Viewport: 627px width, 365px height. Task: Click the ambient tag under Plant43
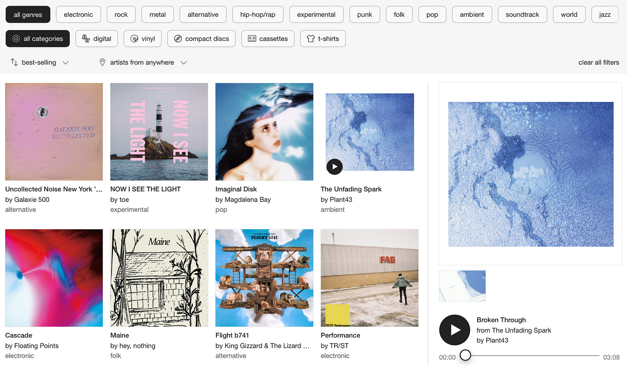[x=332, y=210]
